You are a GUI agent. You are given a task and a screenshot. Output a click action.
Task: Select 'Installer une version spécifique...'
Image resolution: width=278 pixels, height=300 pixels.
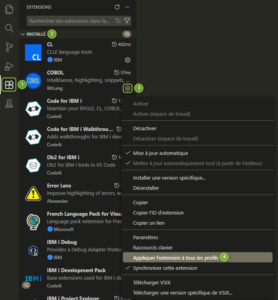click(x=169, y=178)
